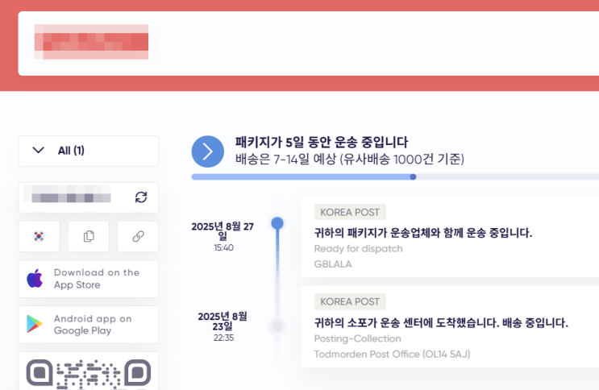Expand the All (1) packages dropdown
This screenshot has width=599, height=390.
pos(88,151)
